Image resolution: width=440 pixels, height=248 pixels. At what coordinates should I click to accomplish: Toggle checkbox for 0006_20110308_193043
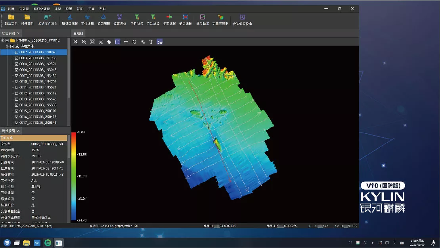pyautogui.click(x=17, y=70)
